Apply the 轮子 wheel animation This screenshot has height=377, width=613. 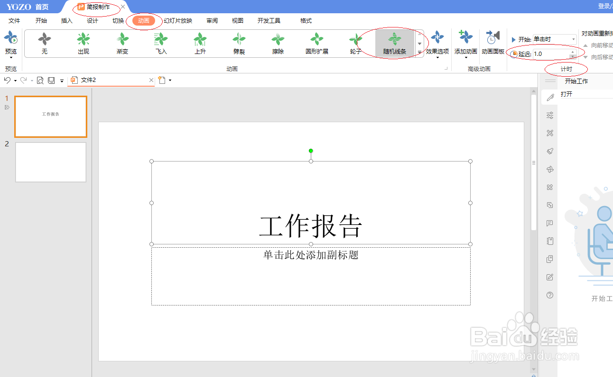pyautogui.click(x=356, y=43)
